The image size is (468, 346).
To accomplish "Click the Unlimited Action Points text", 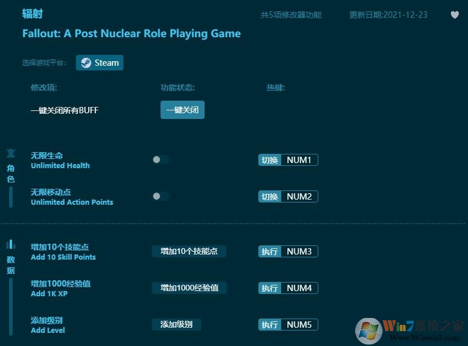I will click(x=72, y=202).
